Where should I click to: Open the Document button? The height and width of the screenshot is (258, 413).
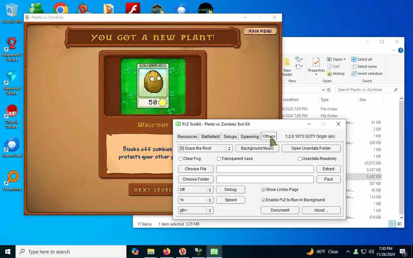[x=280, y=210]
